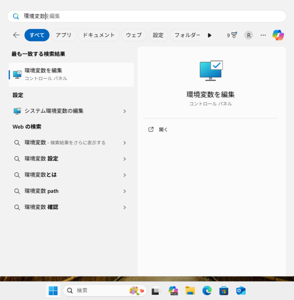The width and height of the screenshot is (294, 300).
Task: Expand the 環境変数とは suggestion arrow
Action: click(x=125, y=175)
